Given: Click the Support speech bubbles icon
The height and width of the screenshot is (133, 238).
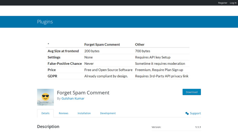Looking at the screenshot, I should (x=187, y=113).
